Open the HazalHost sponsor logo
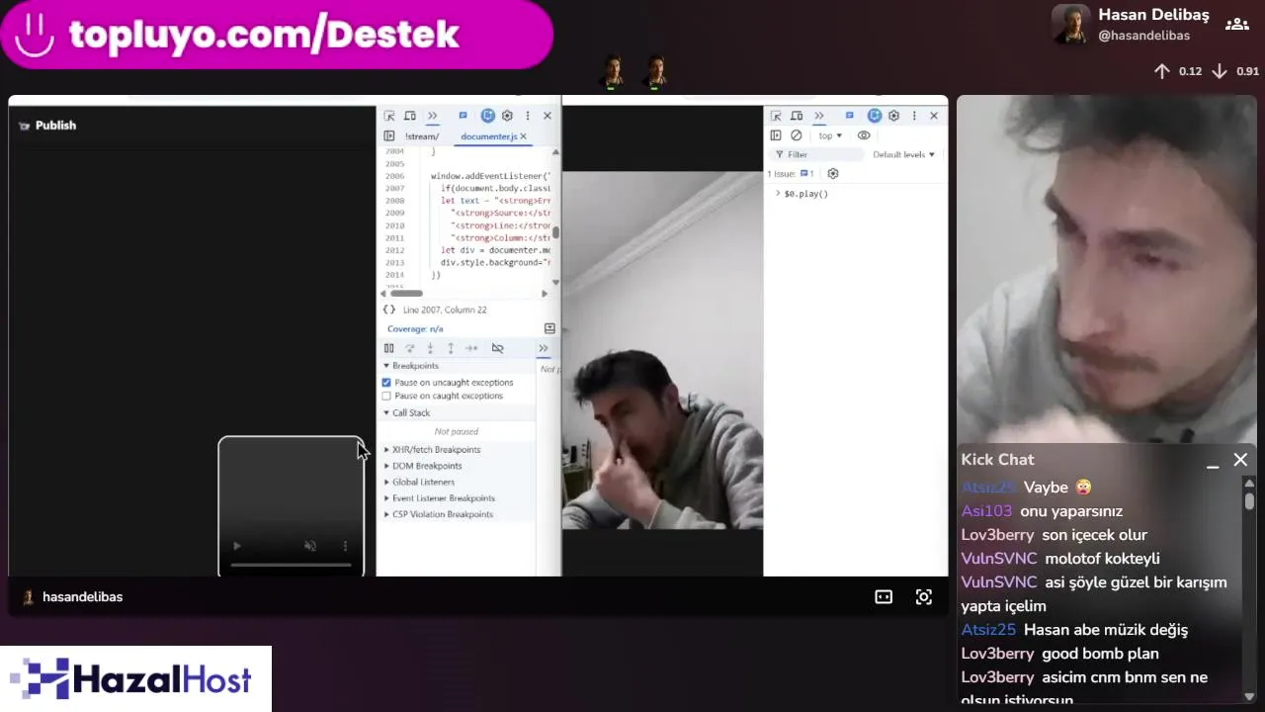The width and height of the screenshot is (1265, 712). click(135, 679)
